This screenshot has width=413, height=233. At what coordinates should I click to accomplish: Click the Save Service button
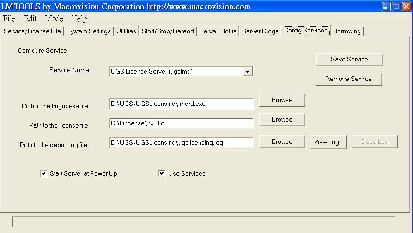349,59
